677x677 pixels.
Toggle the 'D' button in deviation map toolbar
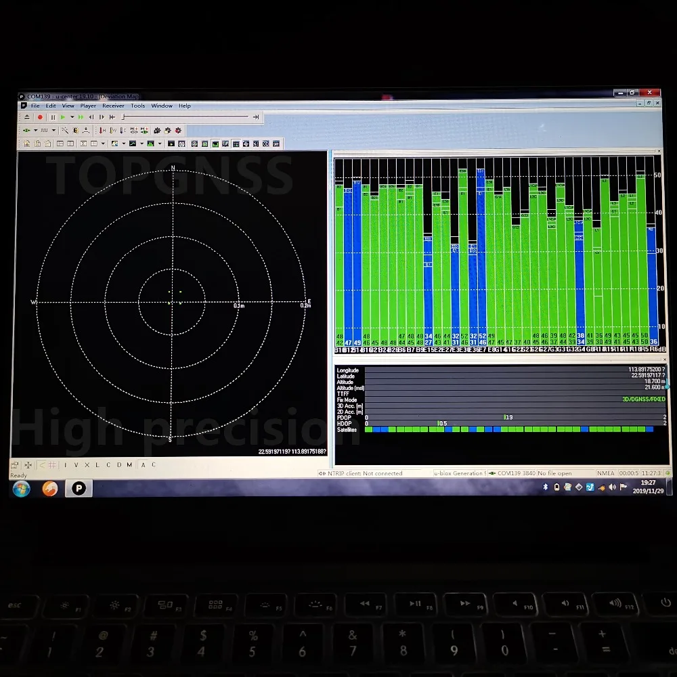click(x=118, y=465)
